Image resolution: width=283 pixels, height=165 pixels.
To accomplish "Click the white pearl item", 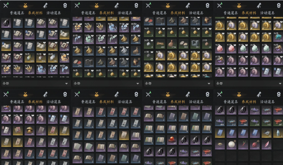I will (x=232, y=145).
